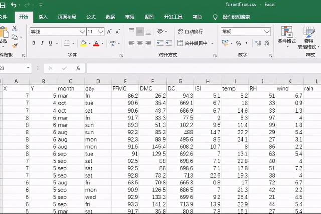Click inside the formula bar field
The height and width of the screenshot is (214, 321).
coord(204,68)
